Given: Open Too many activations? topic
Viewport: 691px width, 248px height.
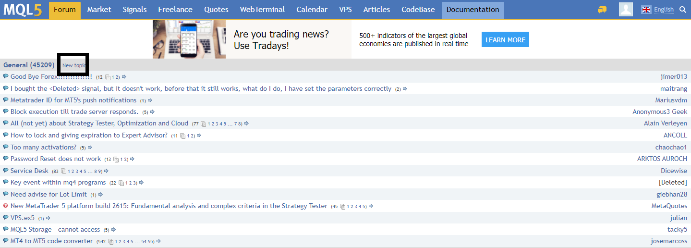Looking at the screenshot, I should 43,147.
